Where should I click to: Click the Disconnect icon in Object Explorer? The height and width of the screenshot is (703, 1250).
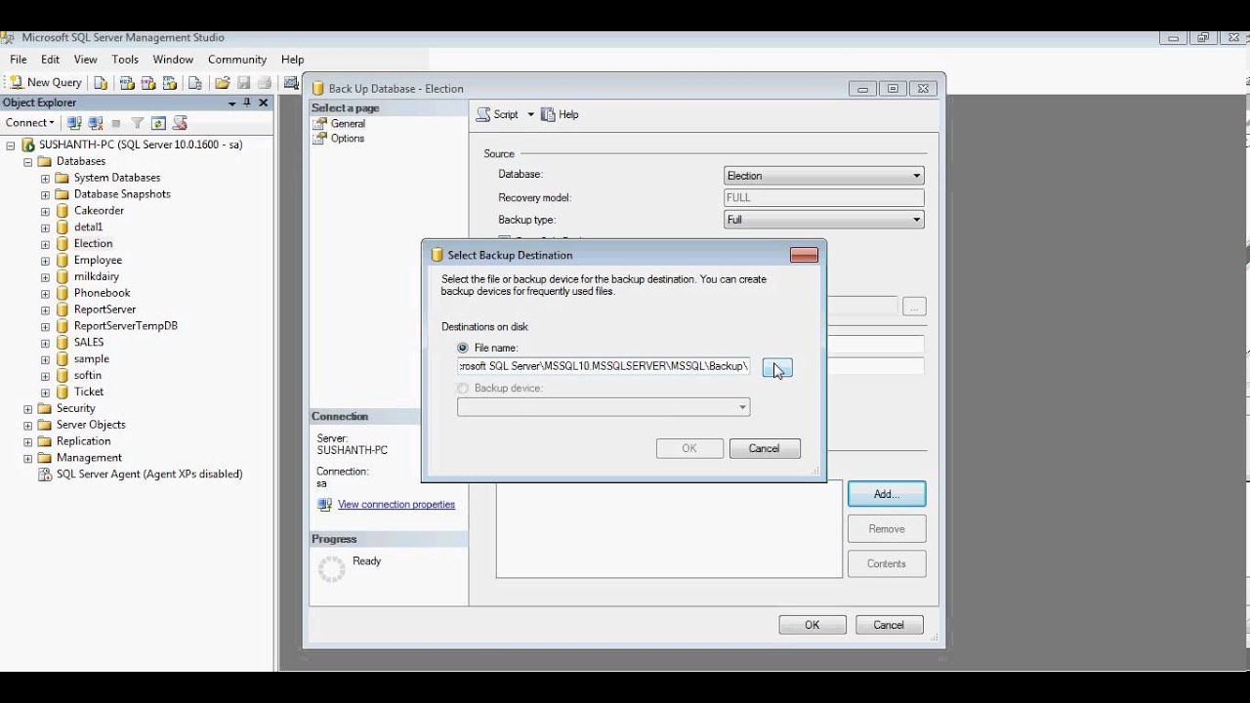point(96,123)
